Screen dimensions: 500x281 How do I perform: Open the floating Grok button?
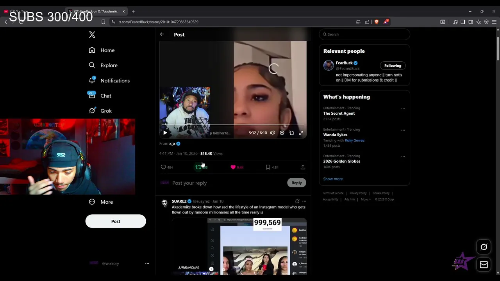point(484,247)
